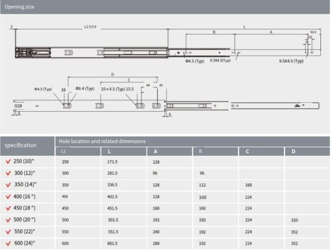This screenshot has width=331, height=251.
Task: Click the red checkmark beside 450 (18")
Action: point(8,208)
